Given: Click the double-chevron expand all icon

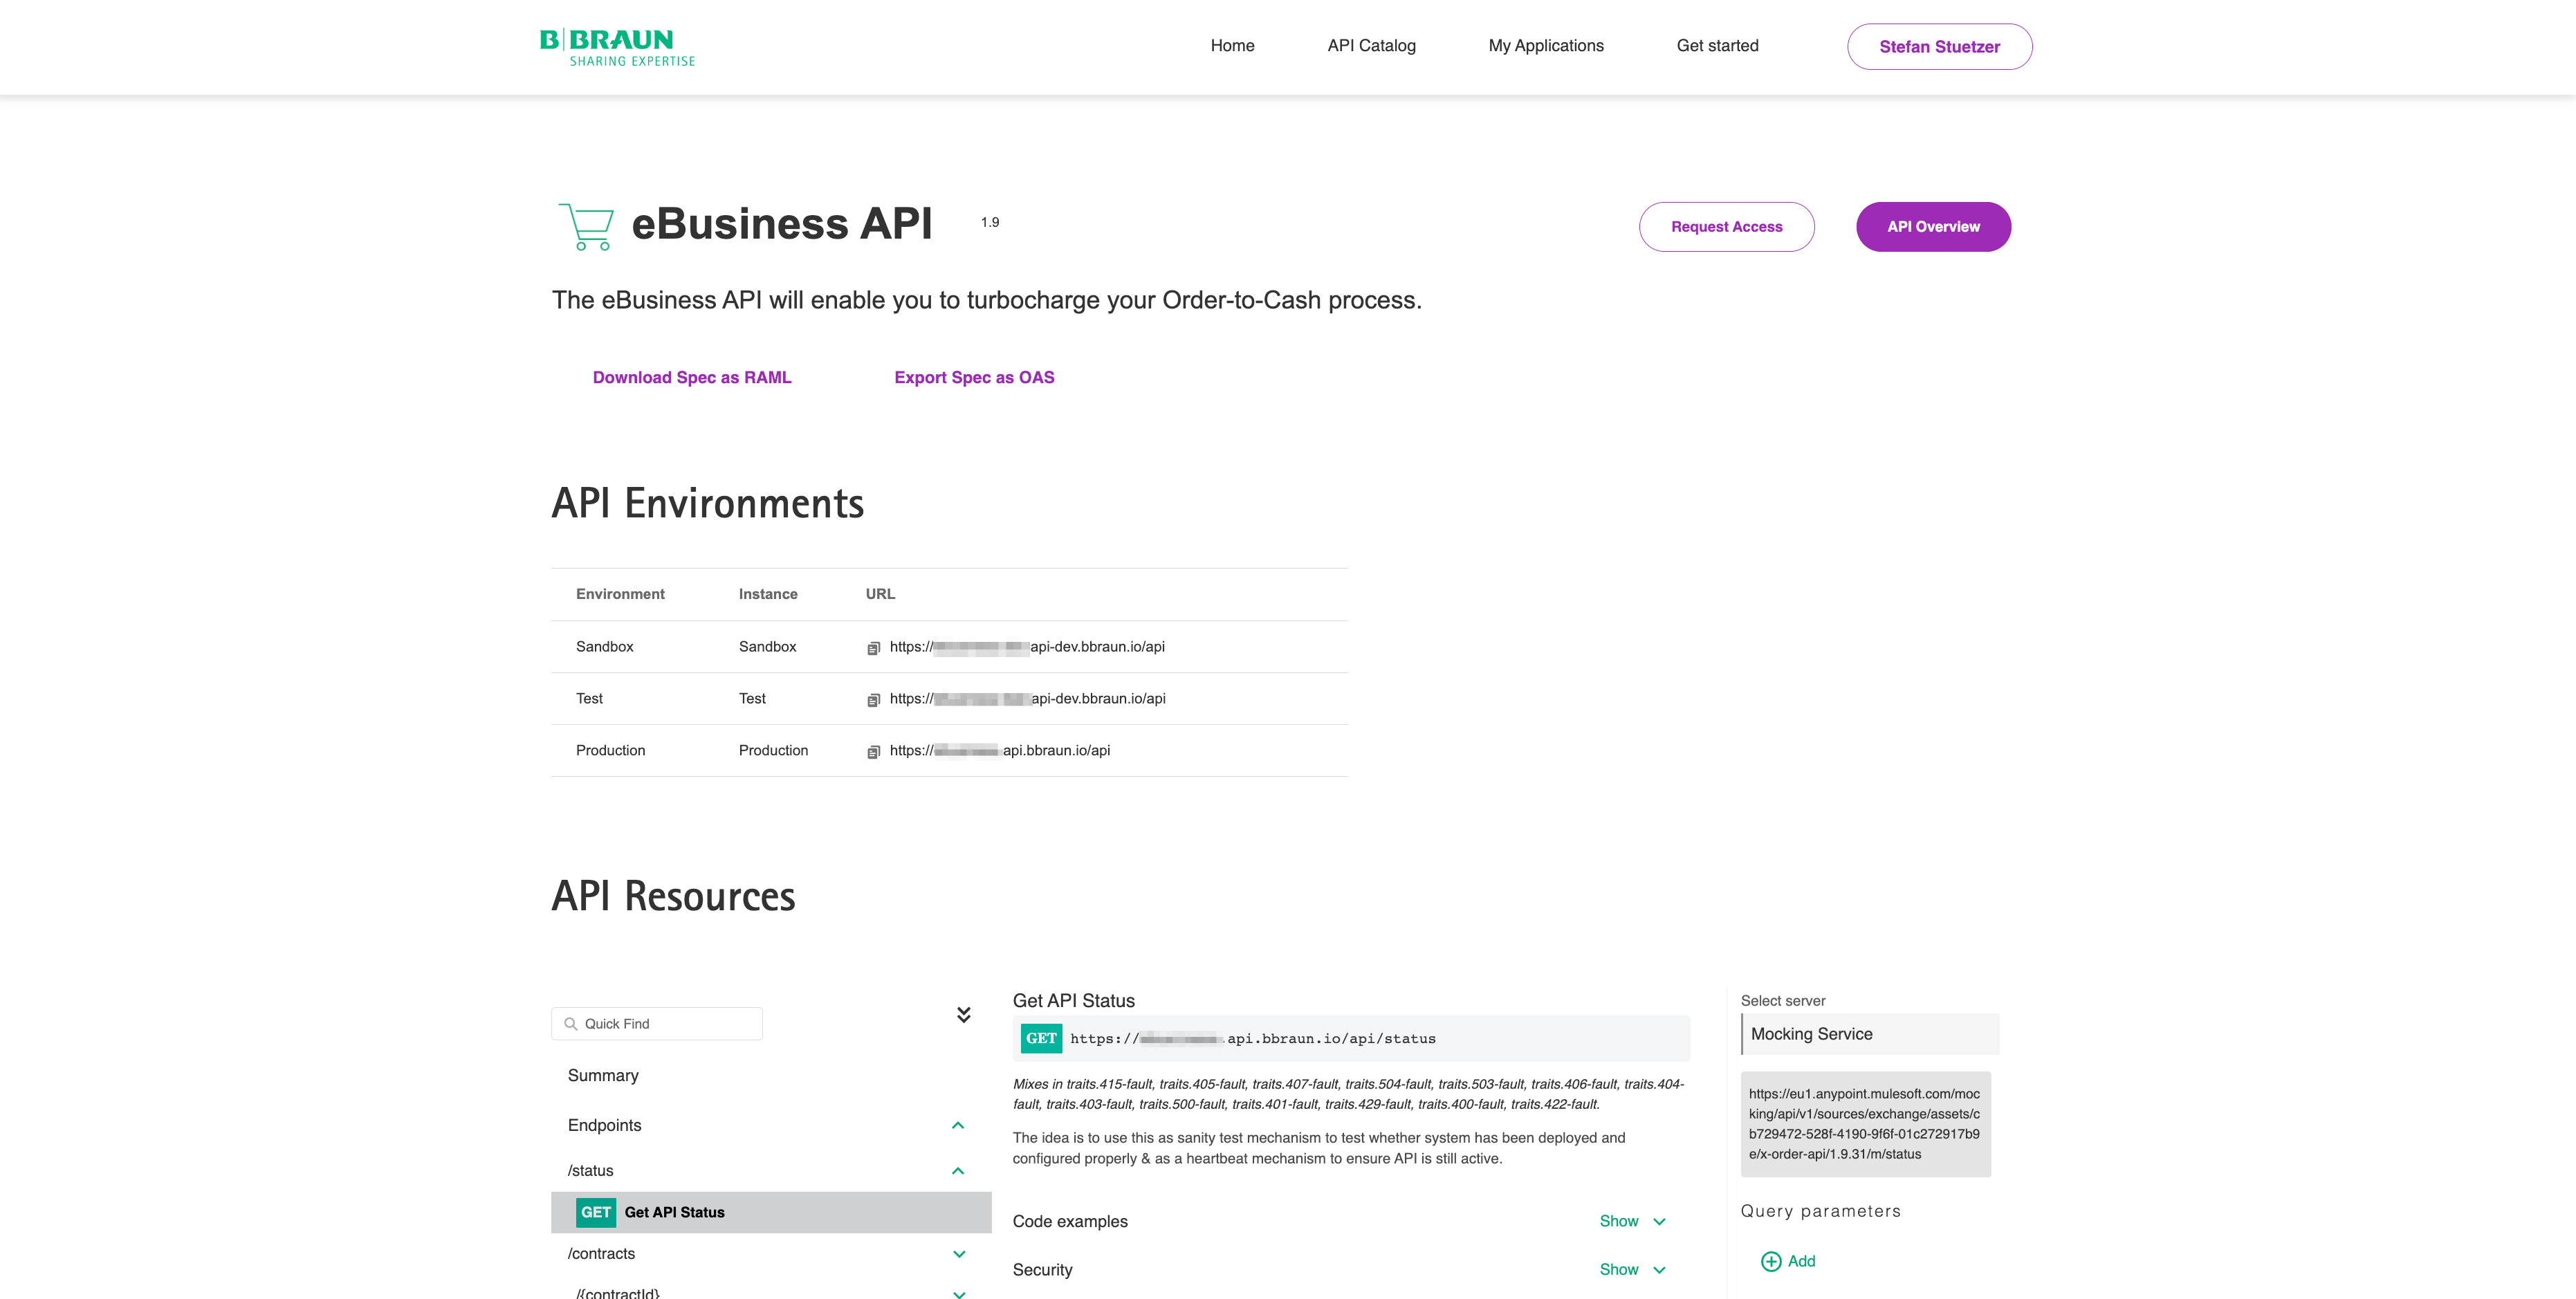Looking at the screenshot, I should coord(963,1015).
